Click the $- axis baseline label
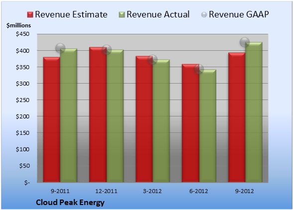The image size is (293, 210). click(27, 182)
